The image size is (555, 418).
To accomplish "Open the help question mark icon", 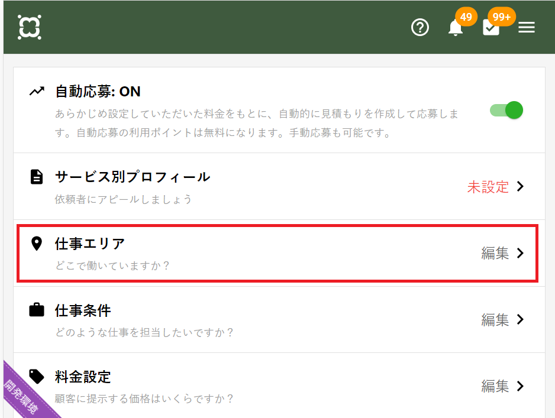I will (x=420, y=27).
